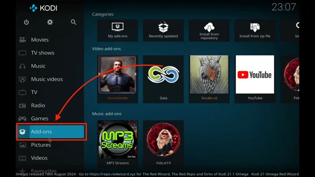Click the Pictures icon
Screen dimensions: 315x177
22,145
